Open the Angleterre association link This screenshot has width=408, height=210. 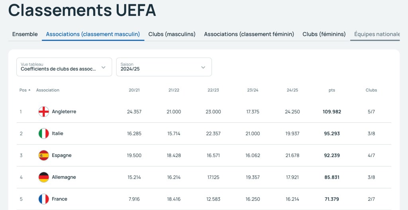(x=64, y=112)
